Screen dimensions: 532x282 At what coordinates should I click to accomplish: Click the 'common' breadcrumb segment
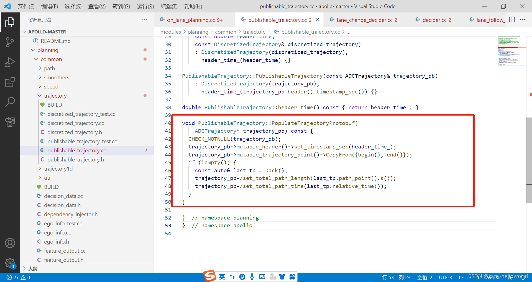coord(226,32)
